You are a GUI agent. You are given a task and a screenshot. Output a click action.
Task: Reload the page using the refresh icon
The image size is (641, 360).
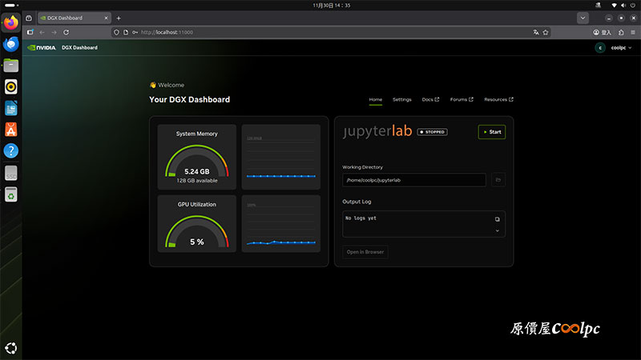[66, 32]
